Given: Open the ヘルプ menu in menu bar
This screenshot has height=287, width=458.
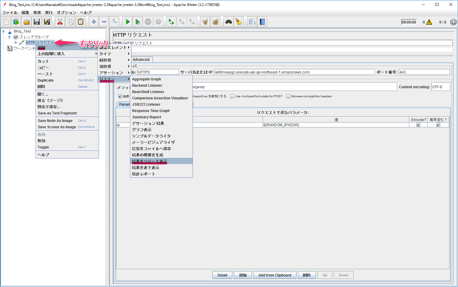Looking at the screenshot, I should coord(85,13).
